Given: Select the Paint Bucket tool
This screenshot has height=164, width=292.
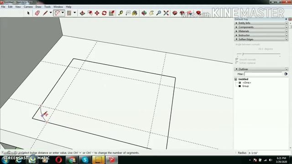Looking at the screenshot, I should tap(135, 13).
